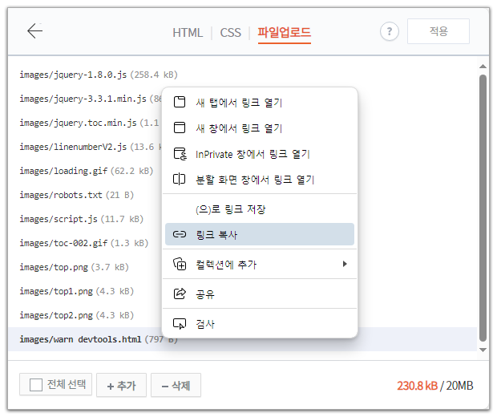Click the + 추가 button

121,385
